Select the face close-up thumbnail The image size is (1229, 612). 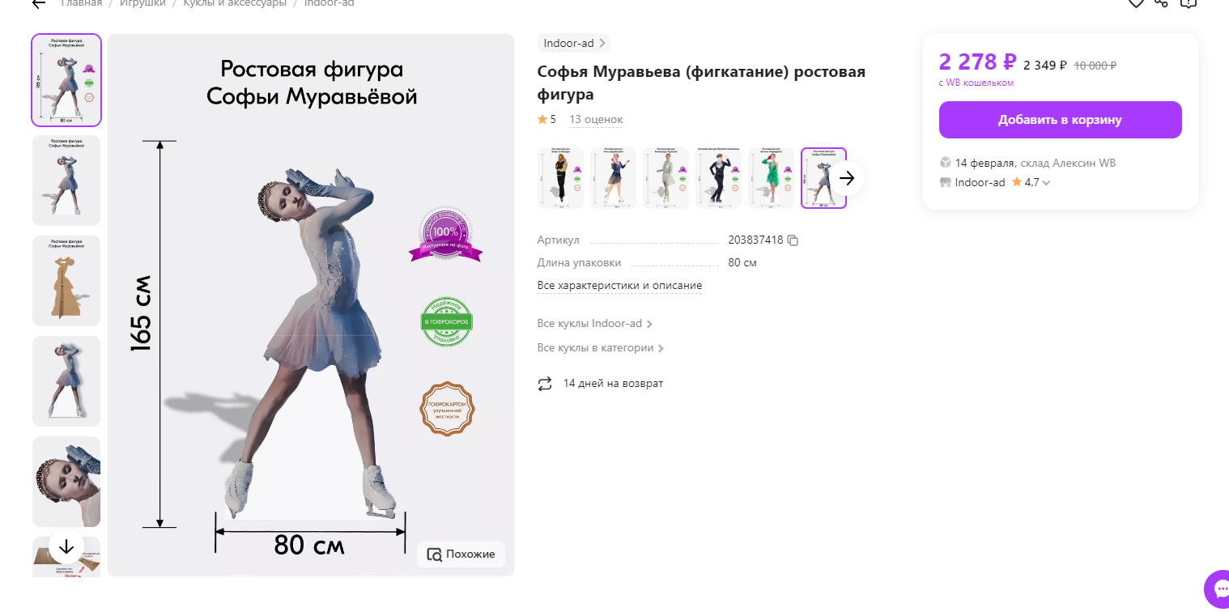click(66, 482)
